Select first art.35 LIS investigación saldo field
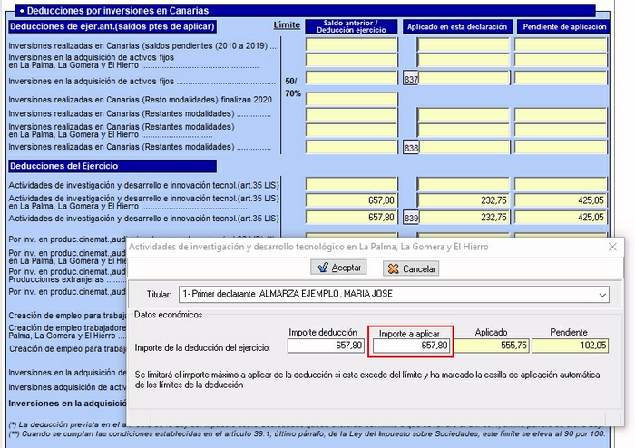635x448 pixels. (352, 184)
